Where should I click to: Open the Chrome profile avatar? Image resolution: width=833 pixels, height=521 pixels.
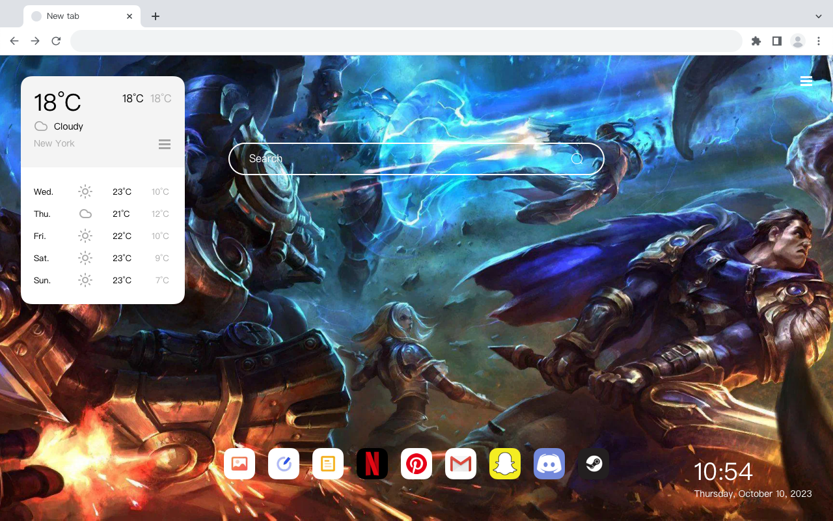click(797, 41)
